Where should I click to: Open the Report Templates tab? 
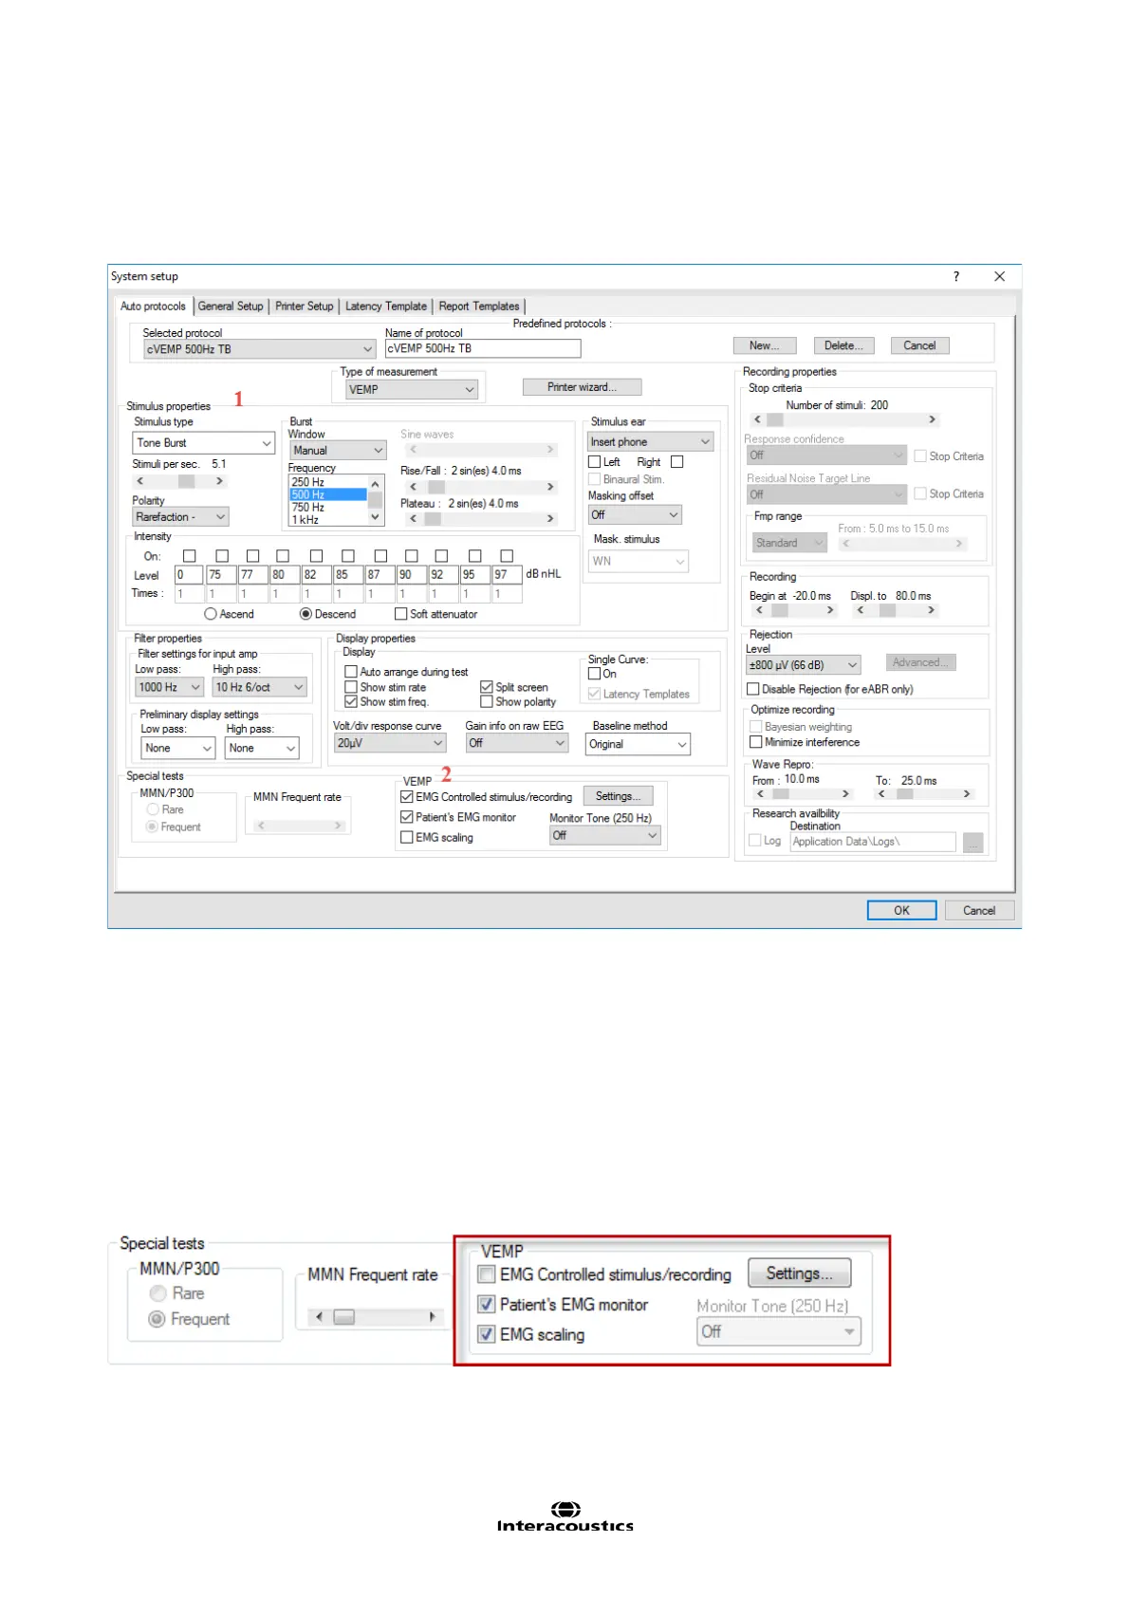[x=479, y=307]
